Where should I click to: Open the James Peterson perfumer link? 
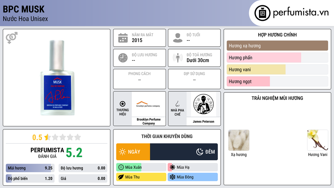pos(204,109)
